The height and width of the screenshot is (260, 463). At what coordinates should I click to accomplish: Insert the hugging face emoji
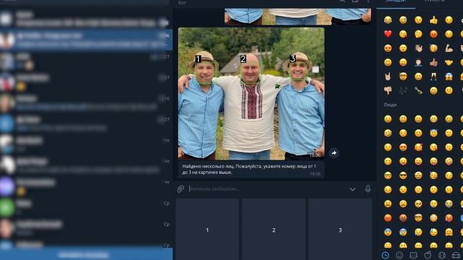pyautogui.click(x=449, y=232)
